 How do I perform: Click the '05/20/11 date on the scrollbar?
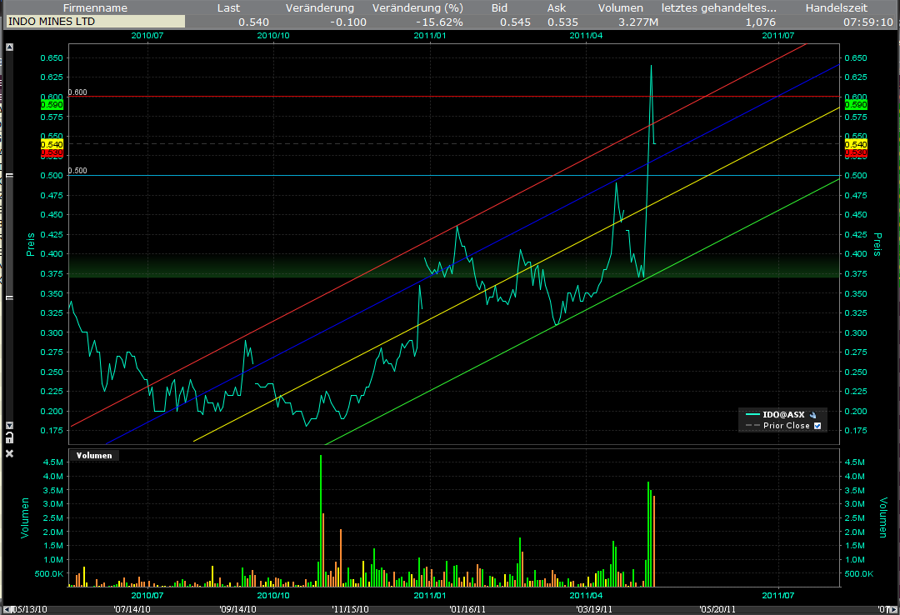click(717, 609)
